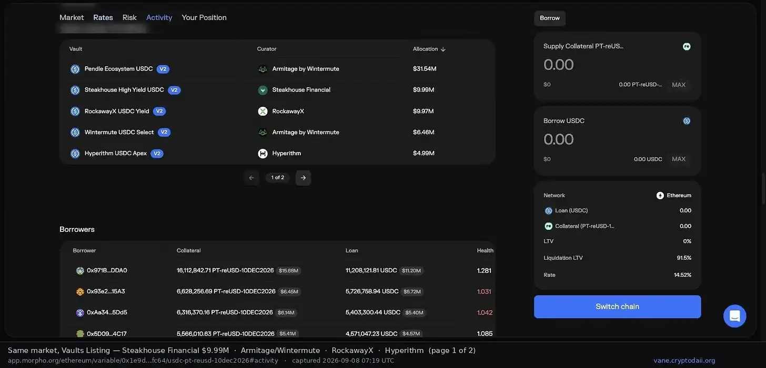Click Hyperithm USDC Apex vault icon
The image size is (766, 368).
coord(75,154)
